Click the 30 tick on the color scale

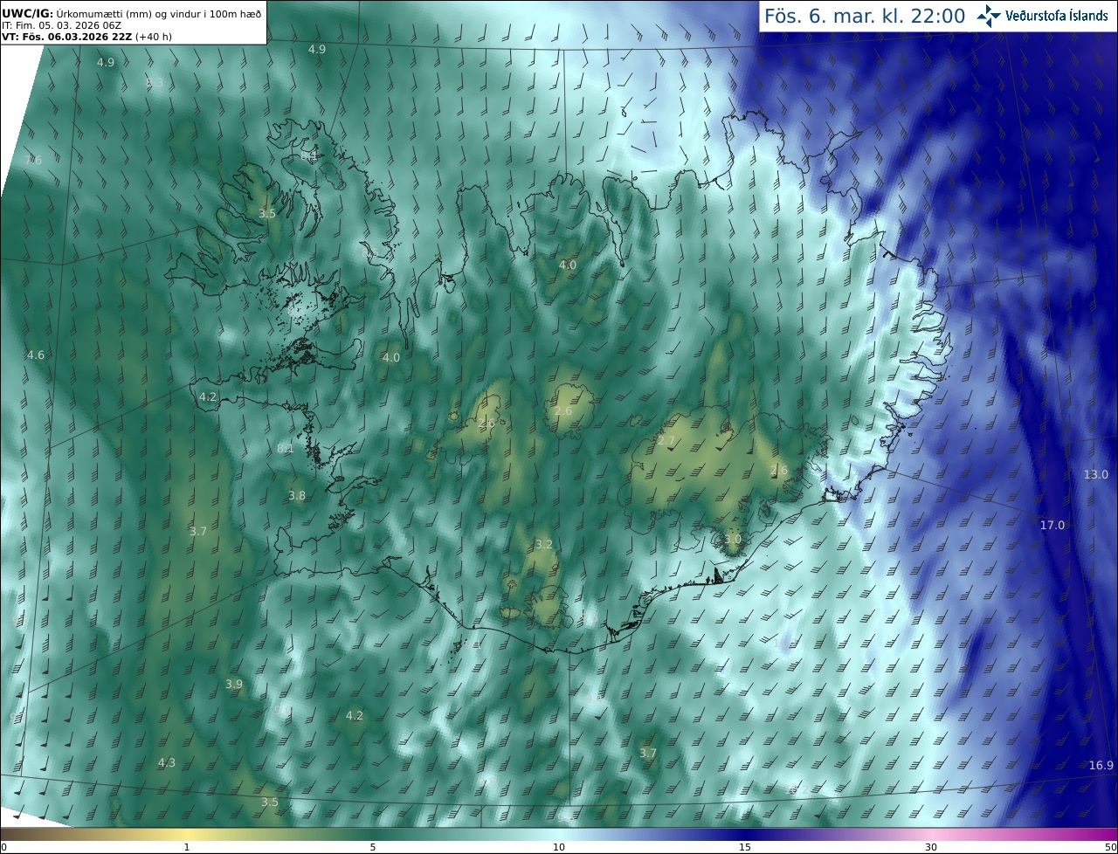click(x=931, y=847)
